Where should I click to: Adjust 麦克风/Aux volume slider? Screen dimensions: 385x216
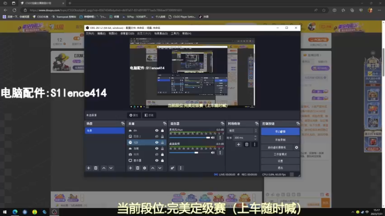click(190, 138)
